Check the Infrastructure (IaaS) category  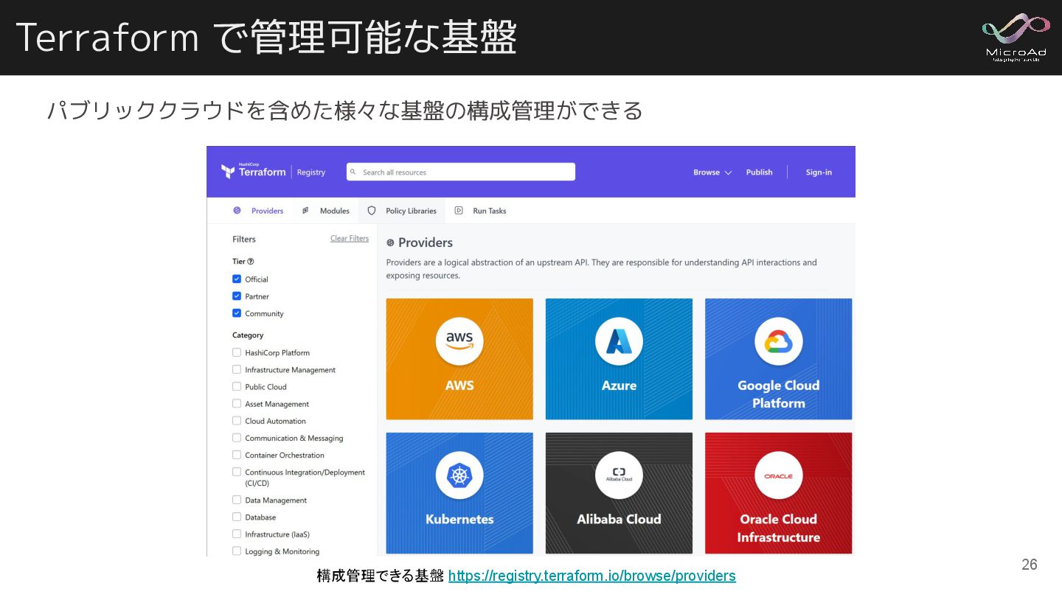[237, 534]
